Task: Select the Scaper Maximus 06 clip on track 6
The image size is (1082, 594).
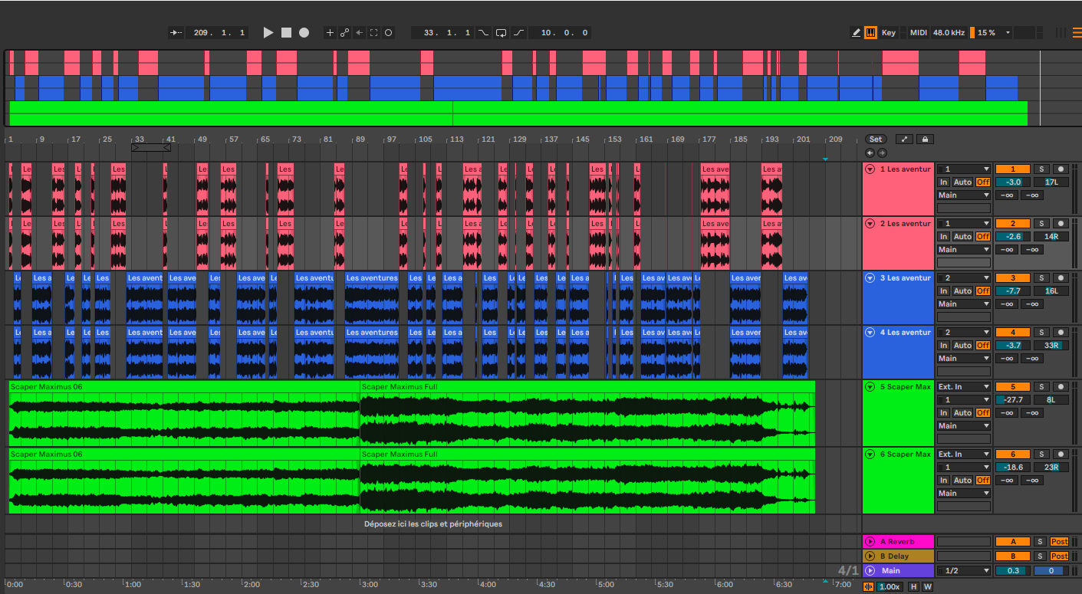Action: pos(184,481)
